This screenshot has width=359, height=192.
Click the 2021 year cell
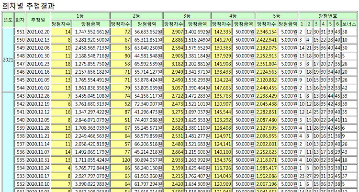(x=8, y=60)
